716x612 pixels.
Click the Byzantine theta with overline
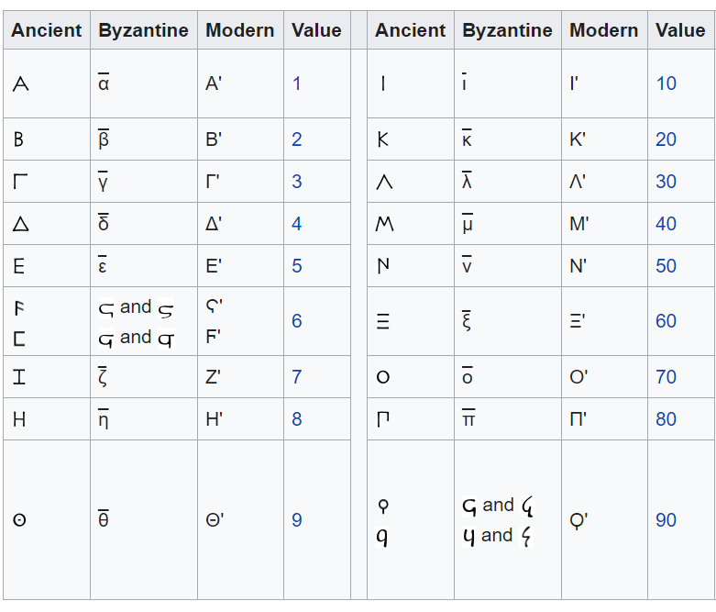tap(104, 519)
